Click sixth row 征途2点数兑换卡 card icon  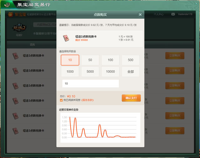(16, 131)
